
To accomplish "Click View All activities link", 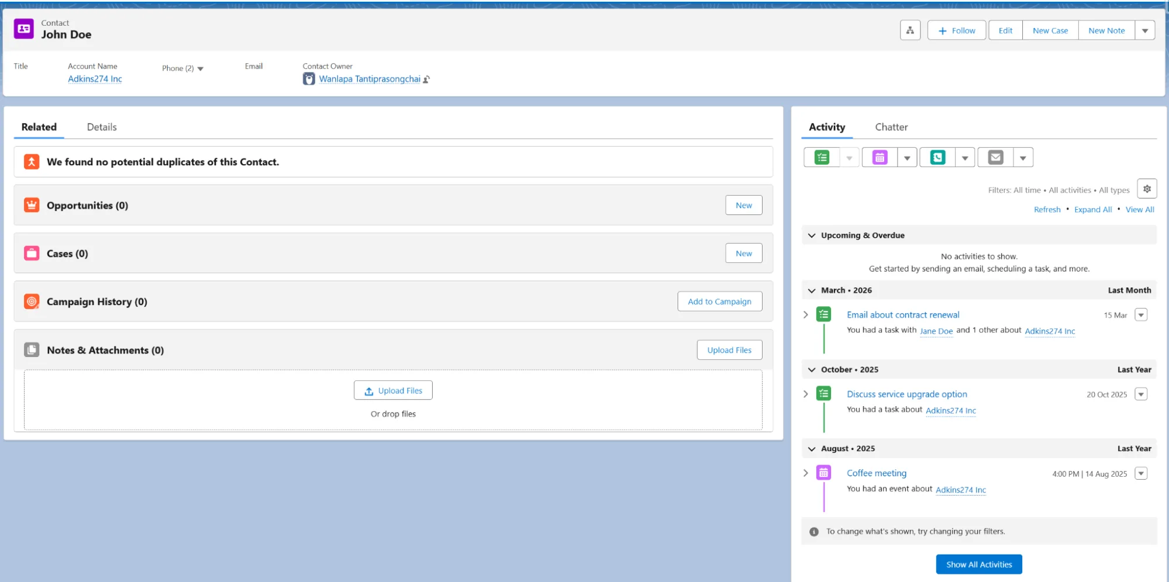I will click(x=1140, y=209).
